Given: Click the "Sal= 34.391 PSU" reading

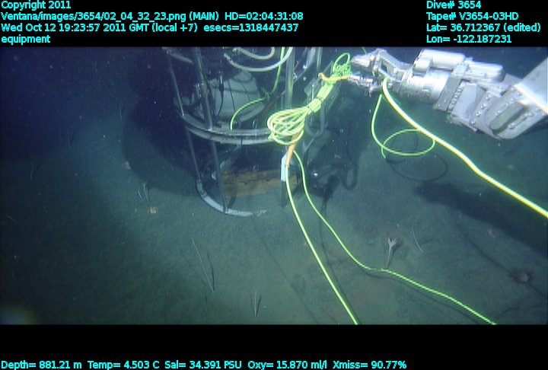Looking at the screenshot, I should point(203,365).
